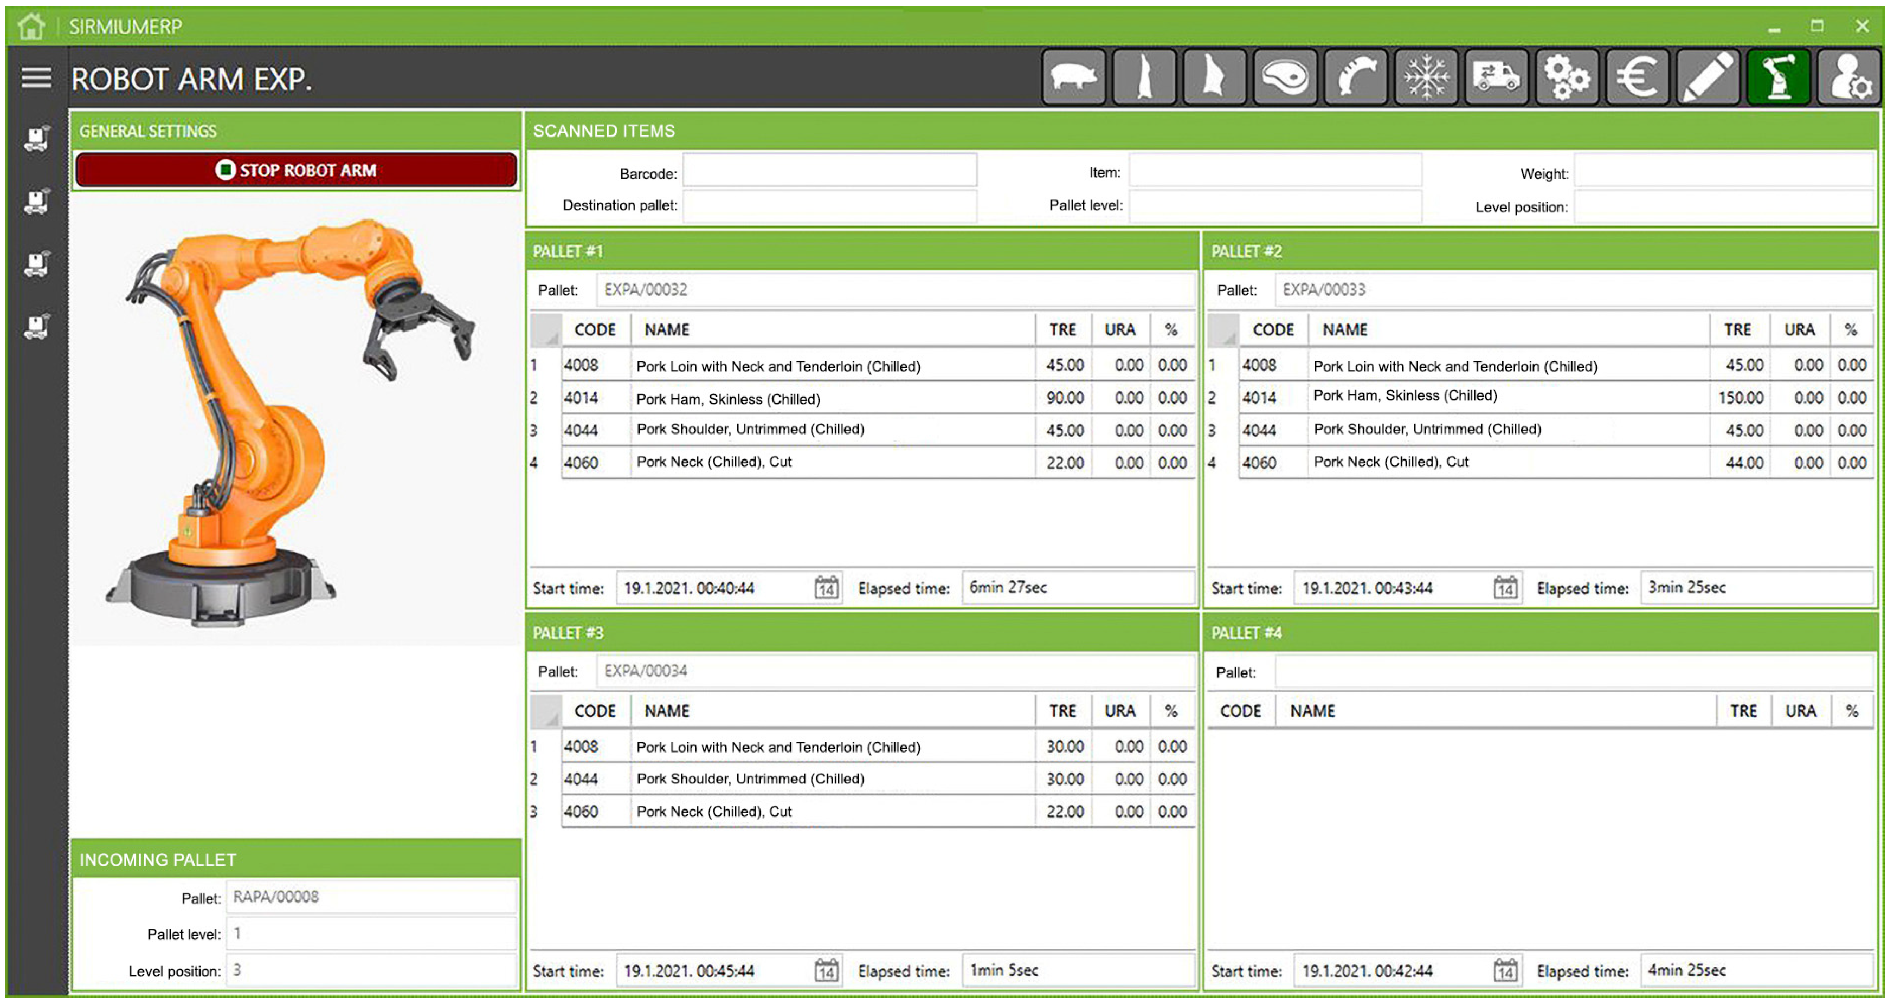Viewport: 1894px width, 1005px height.
Task: Open calendar for Pallet #1 start time
Action: click(x=827, y=588)
